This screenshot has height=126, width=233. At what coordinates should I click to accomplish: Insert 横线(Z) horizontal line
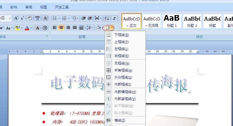click(125, 120)
